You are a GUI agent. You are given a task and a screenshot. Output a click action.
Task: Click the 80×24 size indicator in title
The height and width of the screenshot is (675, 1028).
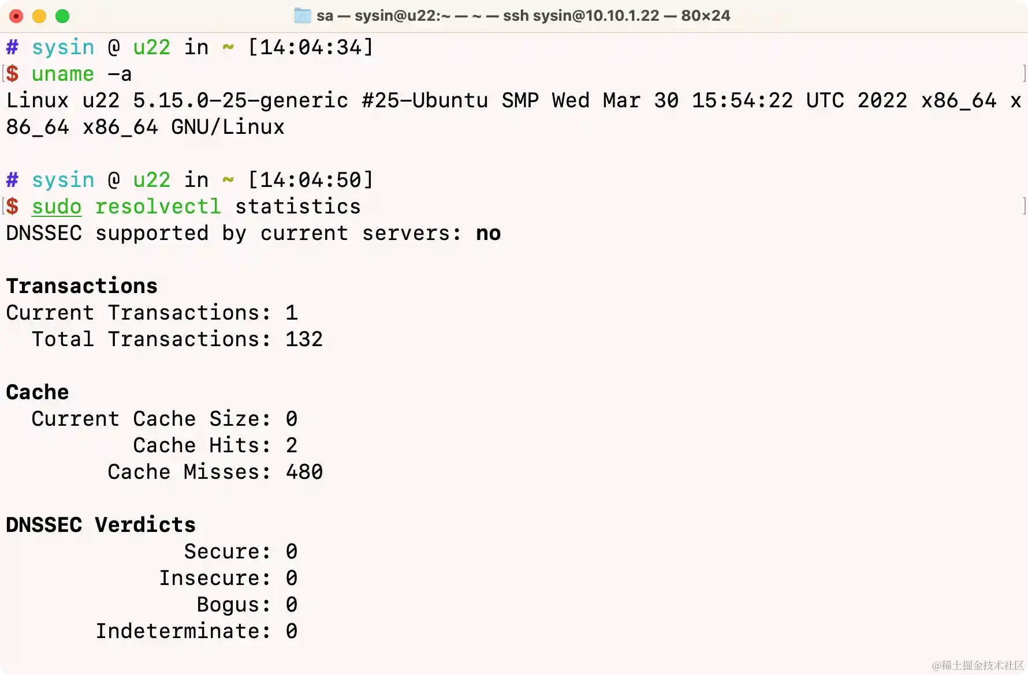point(706,16)
